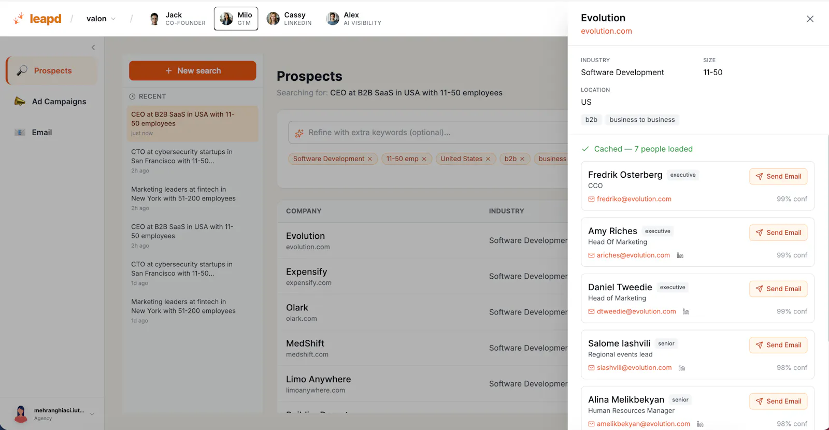Click the siashvili@evolution.com email address
This screenshot has height=430, width=829.
(x=634, y=368)
